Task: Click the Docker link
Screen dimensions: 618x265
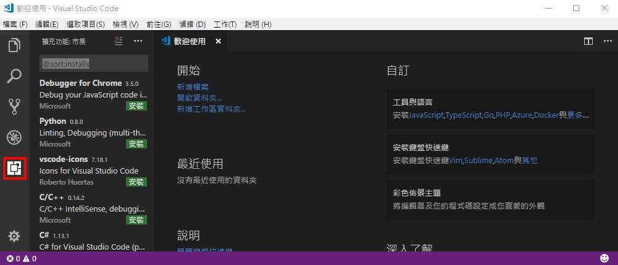Action: tap(546, 115)
